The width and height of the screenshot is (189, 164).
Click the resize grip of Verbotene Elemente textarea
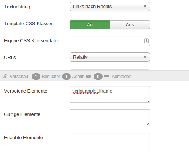(x=148, y=101)
